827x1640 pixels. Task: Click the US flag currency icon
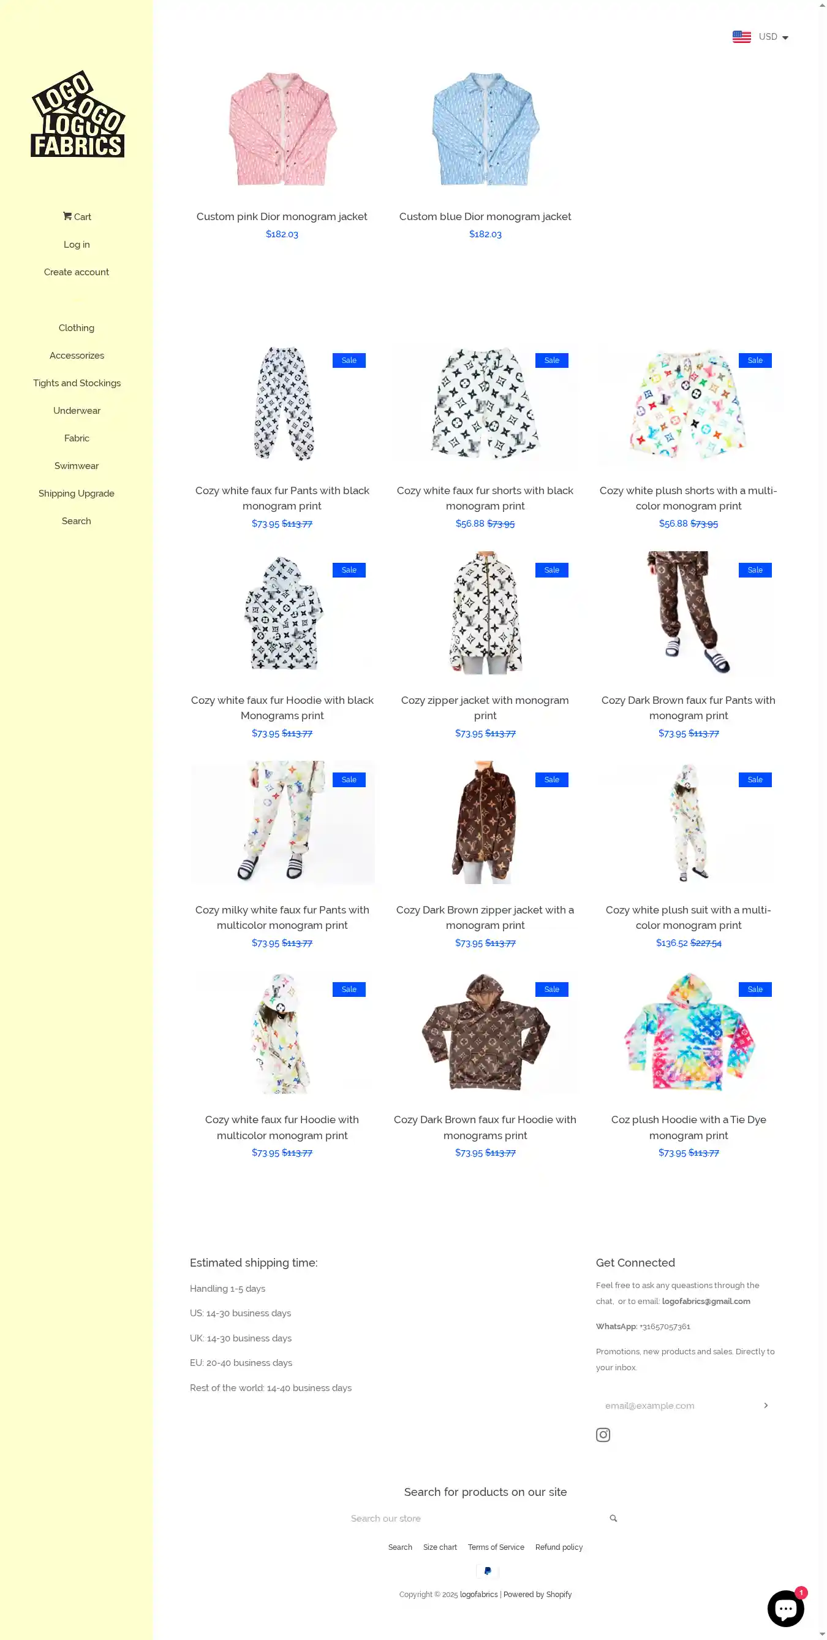(741, 37)
